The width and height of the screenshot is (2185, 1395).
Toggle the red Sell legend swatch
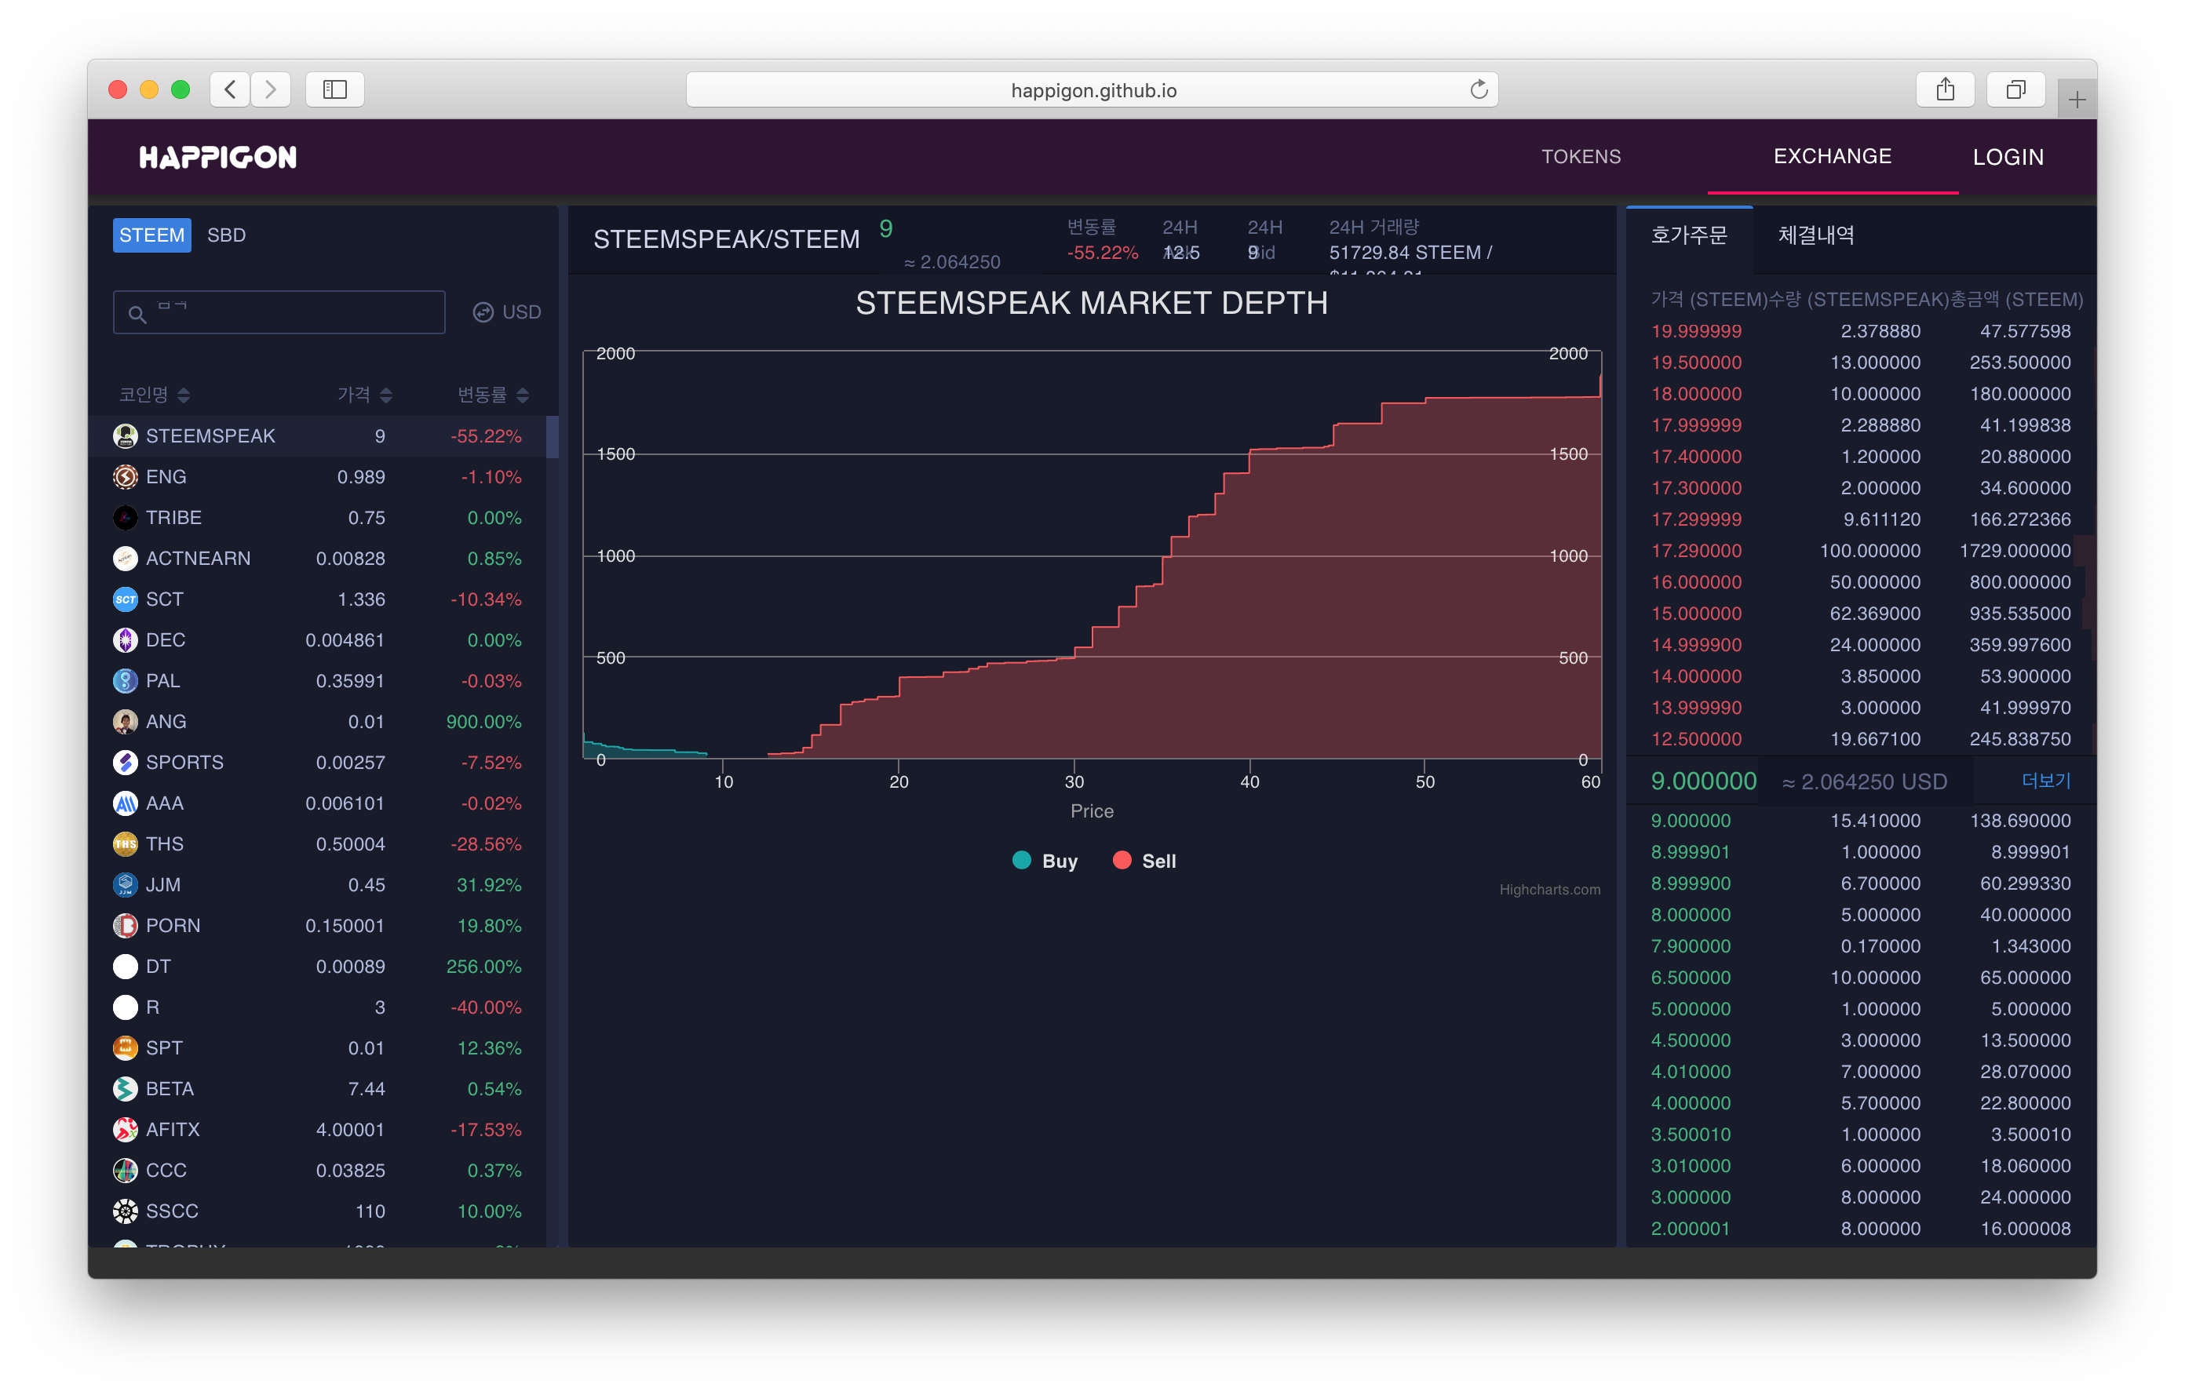[1122, 861]
